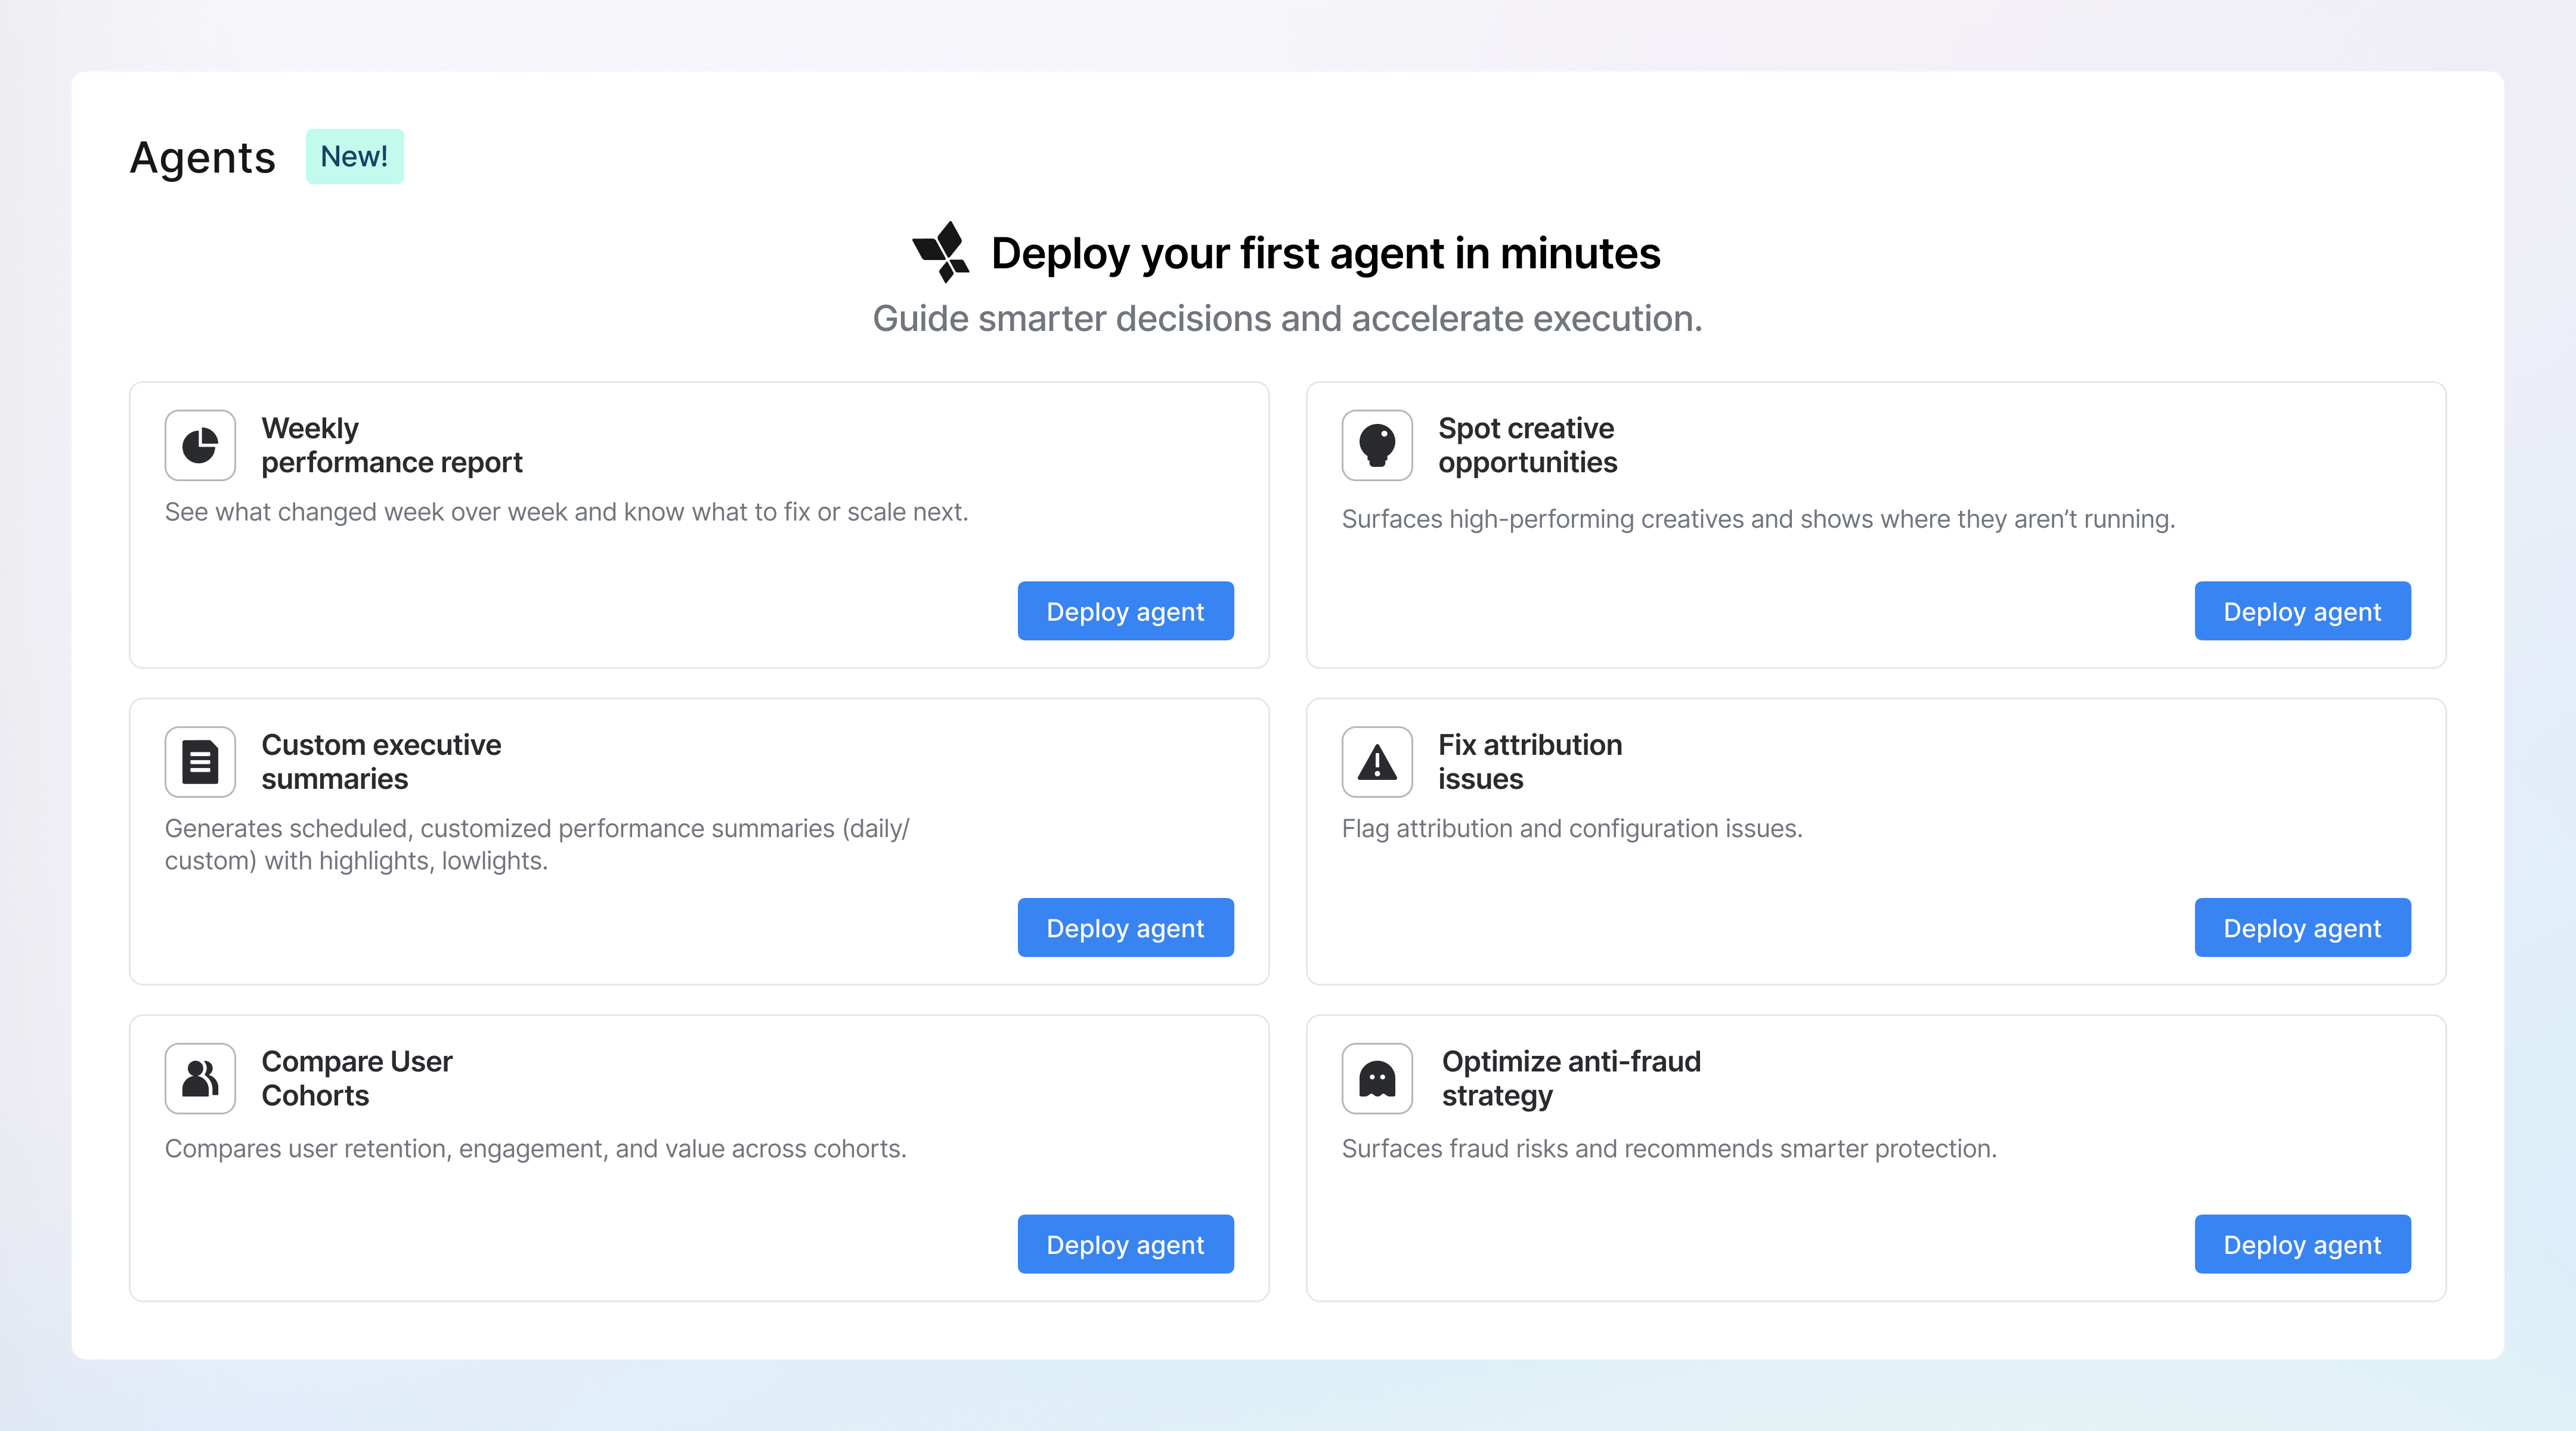Open the Fix attribution issues card title
The image size is (2576, 1431).
coord(1529,762)
